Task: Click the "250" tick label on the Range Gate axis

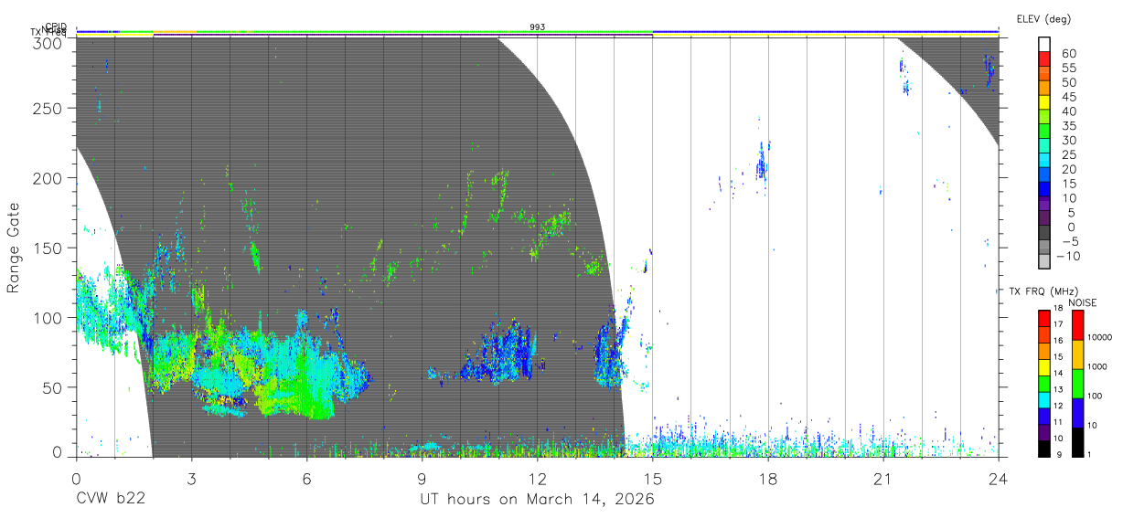Action: [47, 109]
